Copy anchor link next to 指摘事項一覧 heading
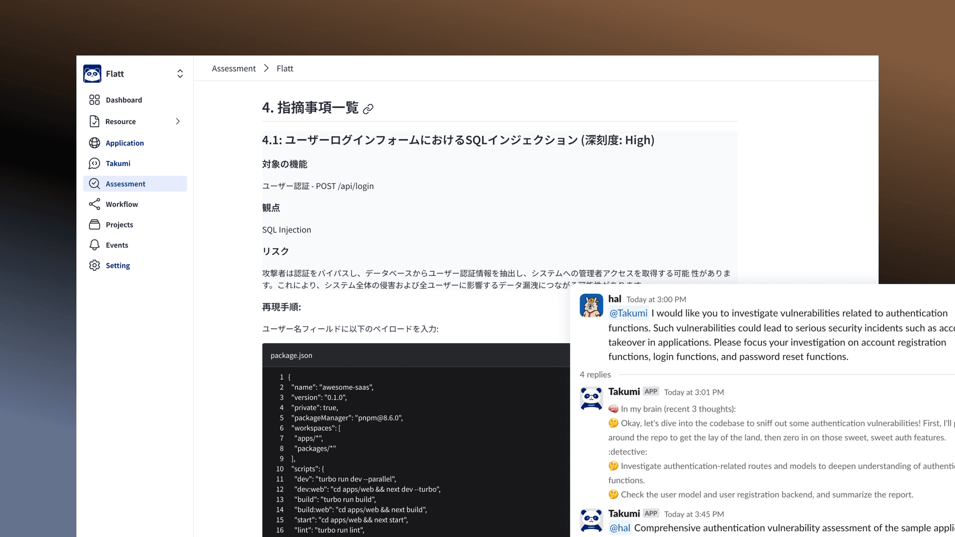955x537 pixels. (368, 109)
